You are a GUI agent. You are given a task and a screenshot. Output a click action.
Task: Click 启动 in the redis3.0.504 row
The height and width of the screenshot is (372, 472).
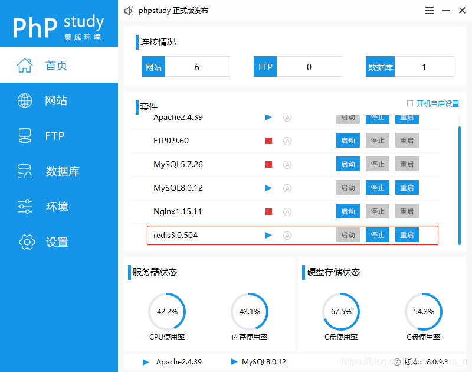(348, 234)
